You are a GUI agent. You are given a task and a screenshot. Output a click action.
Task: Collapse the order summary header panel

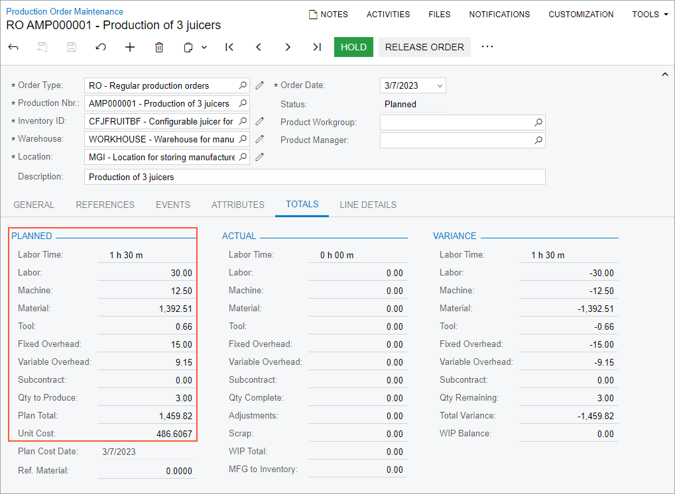(665, 75)
